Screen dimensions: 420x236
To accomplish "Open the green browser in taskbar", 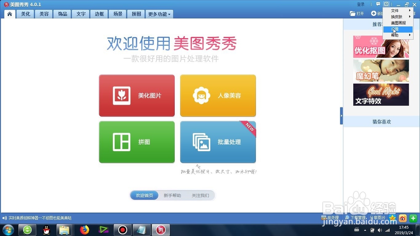I will coord(27,230).
